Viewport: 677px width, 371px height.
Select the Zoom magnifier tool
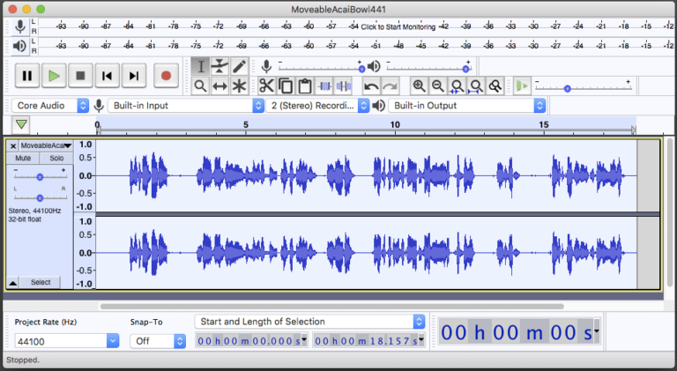click(x=201, y=85)
